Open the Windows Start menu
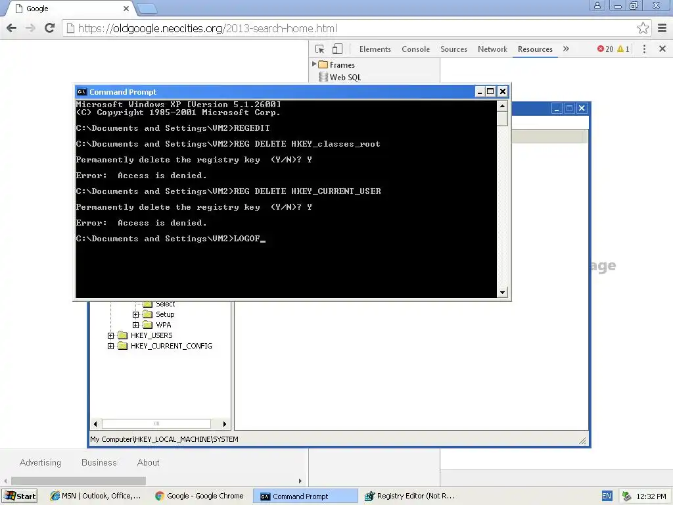673x505 pixels. tap(20, 496)
